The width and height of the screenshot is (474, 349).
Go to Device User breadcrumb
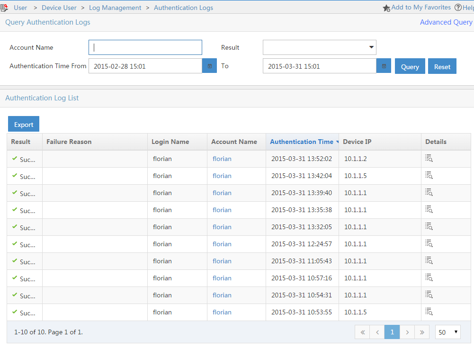point(59,8)
